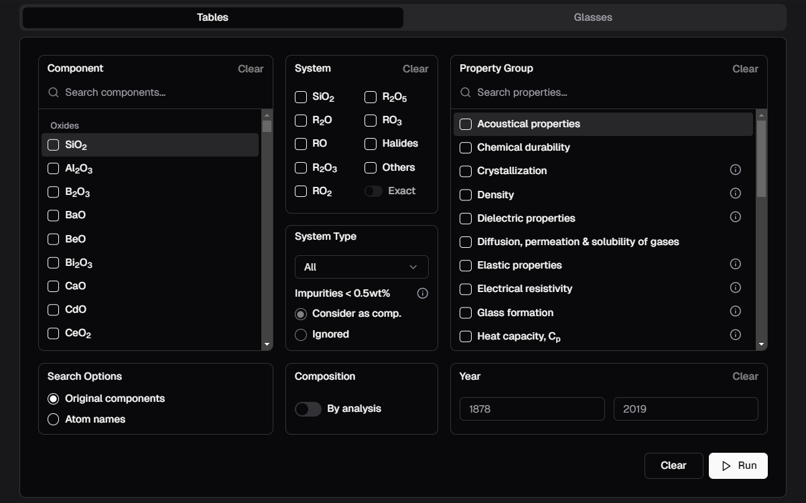This screenshot has height=503, width=806.
Task: Check the SiO2 component checkbox
Action: coord(54,145)
